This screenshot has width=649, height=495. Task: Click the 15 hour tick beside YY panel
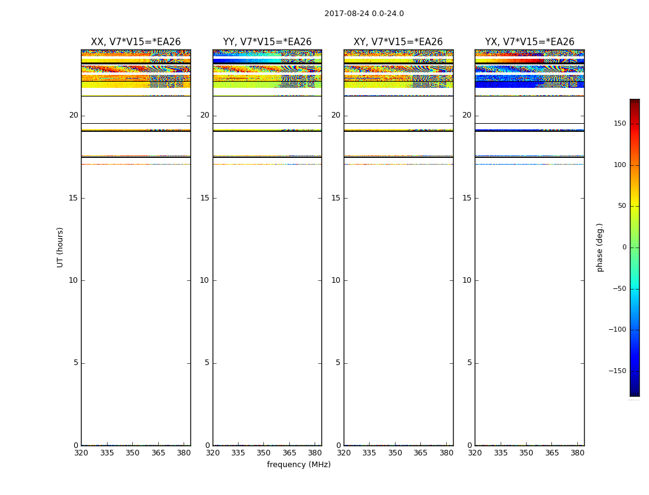(x=205, y=198)
